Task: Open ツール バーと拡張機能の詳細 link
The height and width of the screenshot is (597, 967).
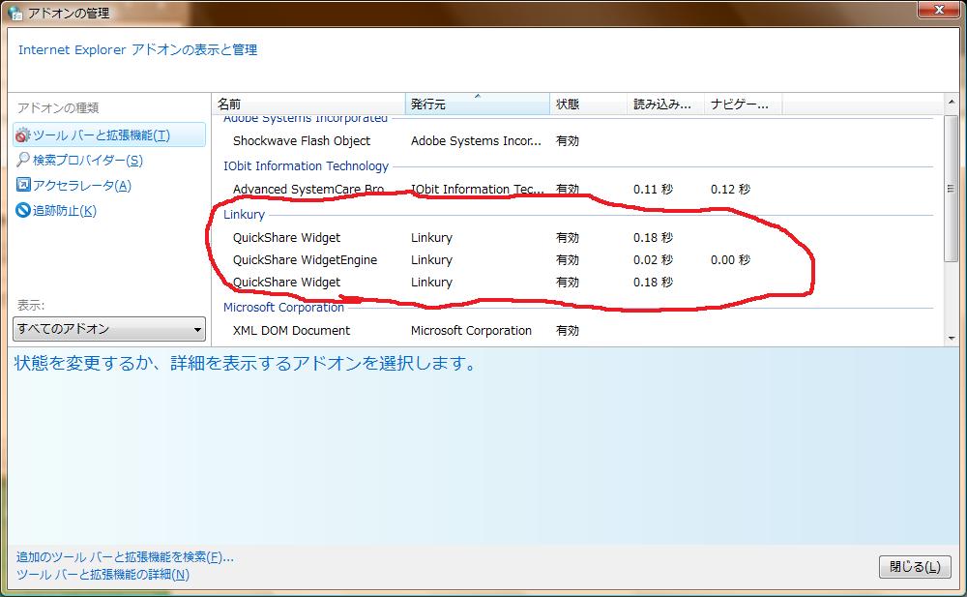Action: tap(103, 574)
